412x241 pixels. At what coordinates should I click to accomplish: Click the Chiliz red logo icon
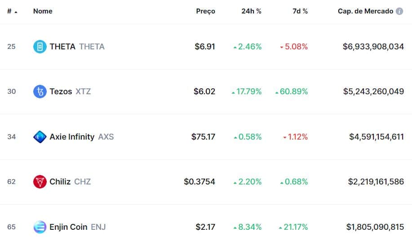pos(40,182)
